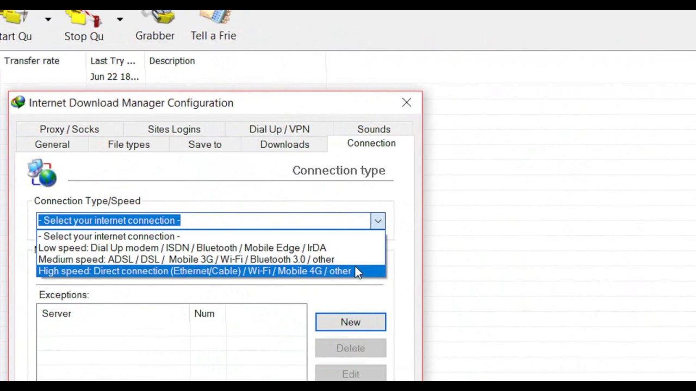Open Start Queue dropdown arrow
The image size is (696, 391).
[48, 20]
